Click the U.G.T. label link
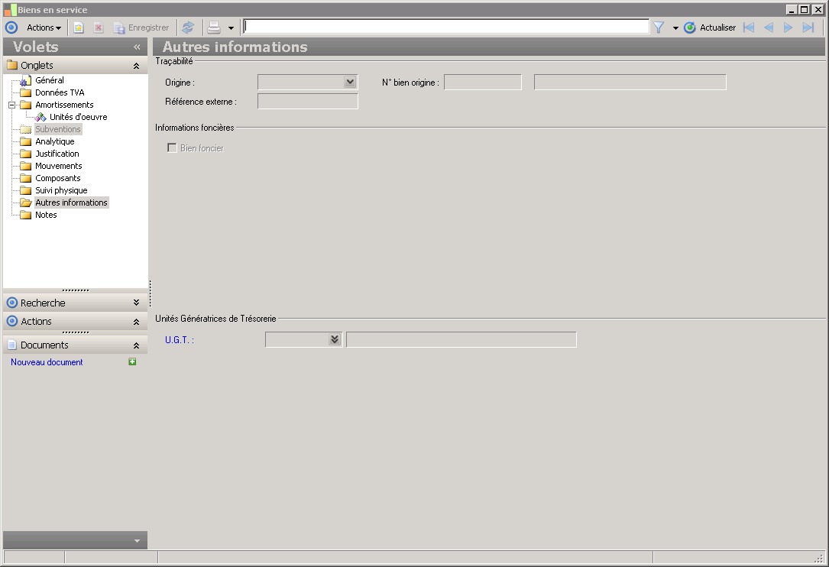Screen dimensions: 829x567 tap(180, 340)
